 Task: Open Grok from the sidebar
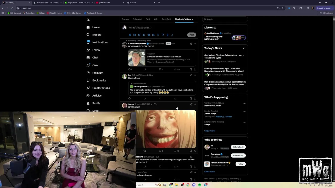(92, 65)
